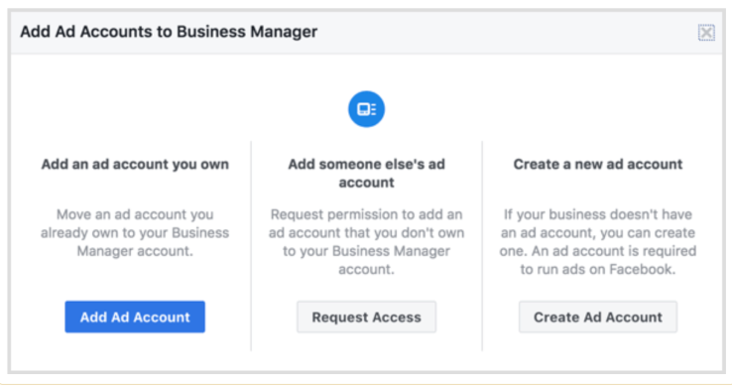Click 'one. An ad account is required' text
Screen dimensions: 732x389
[598, 251]
